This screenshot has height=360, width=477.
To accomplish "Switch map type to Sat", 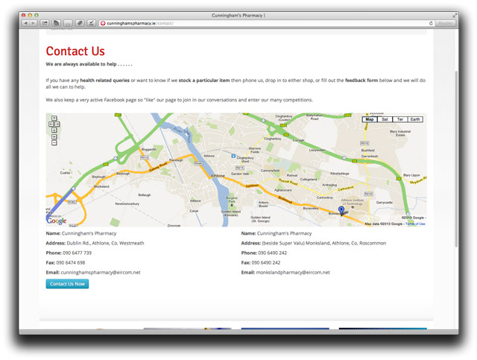I will tap(385, 119).
